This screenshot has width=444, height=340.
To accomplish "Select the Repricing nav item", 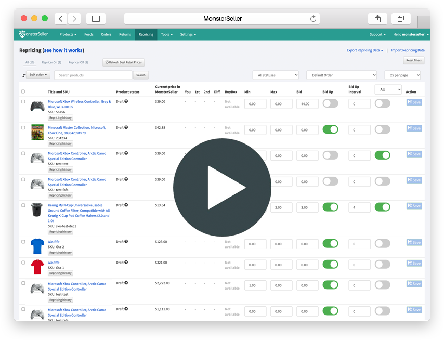I will click(146, 34).
